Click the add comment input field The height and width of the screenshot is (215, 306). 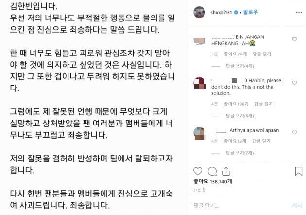pyautogui.click(x=240, y=206)
